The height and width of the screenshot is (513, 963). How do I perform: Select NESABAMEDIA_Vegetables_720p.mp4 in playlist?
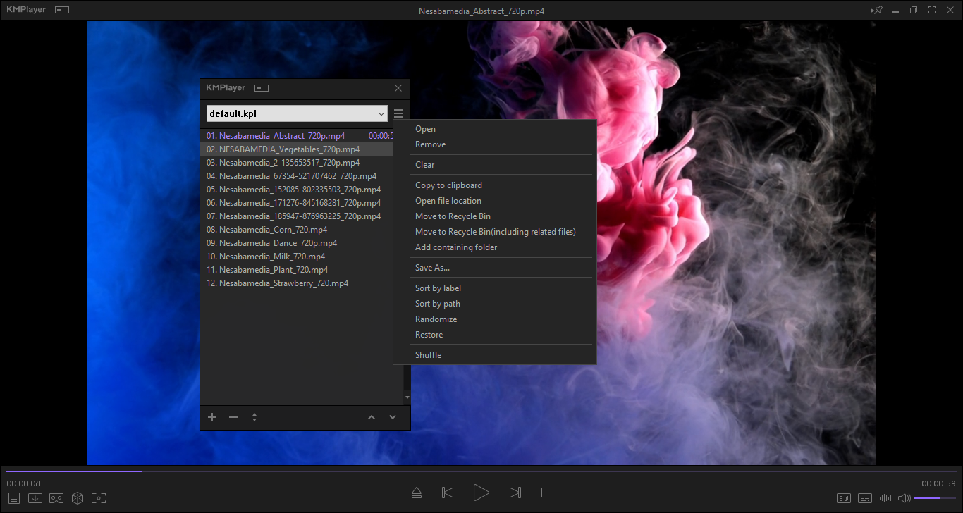(x=289, y=149)
